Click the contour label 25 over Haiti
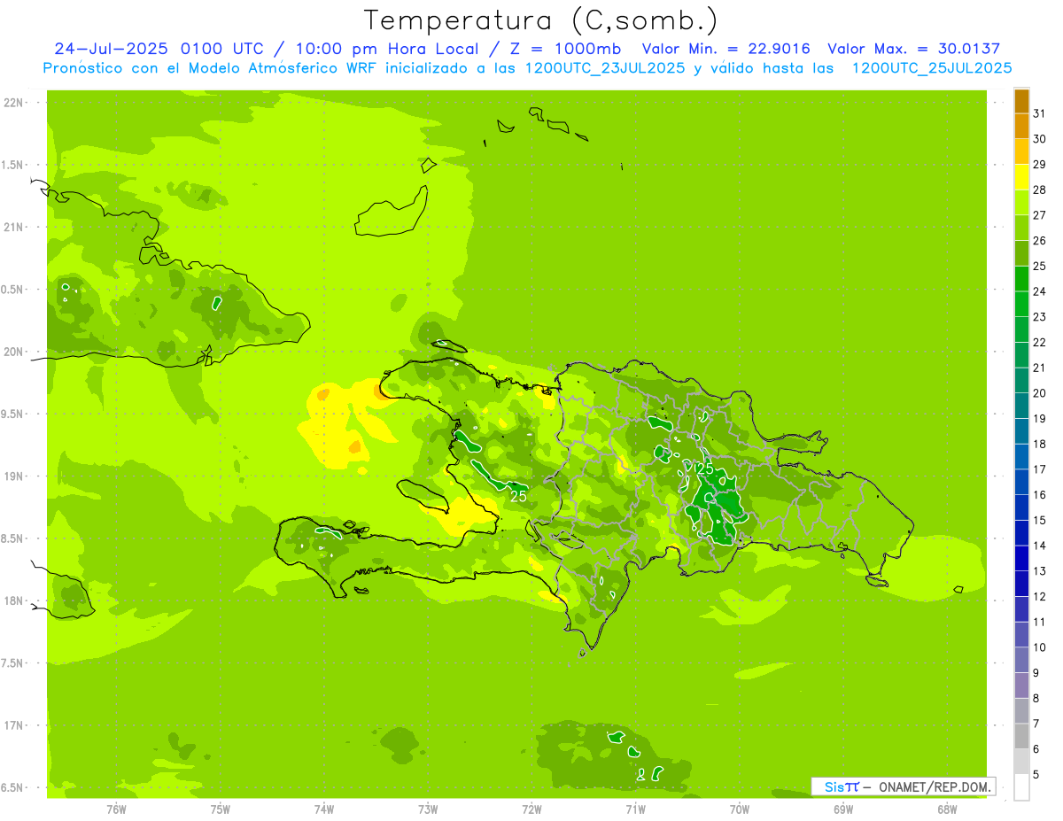The image size is (1063, 821). pyautogui.click(x=518, y=496)
